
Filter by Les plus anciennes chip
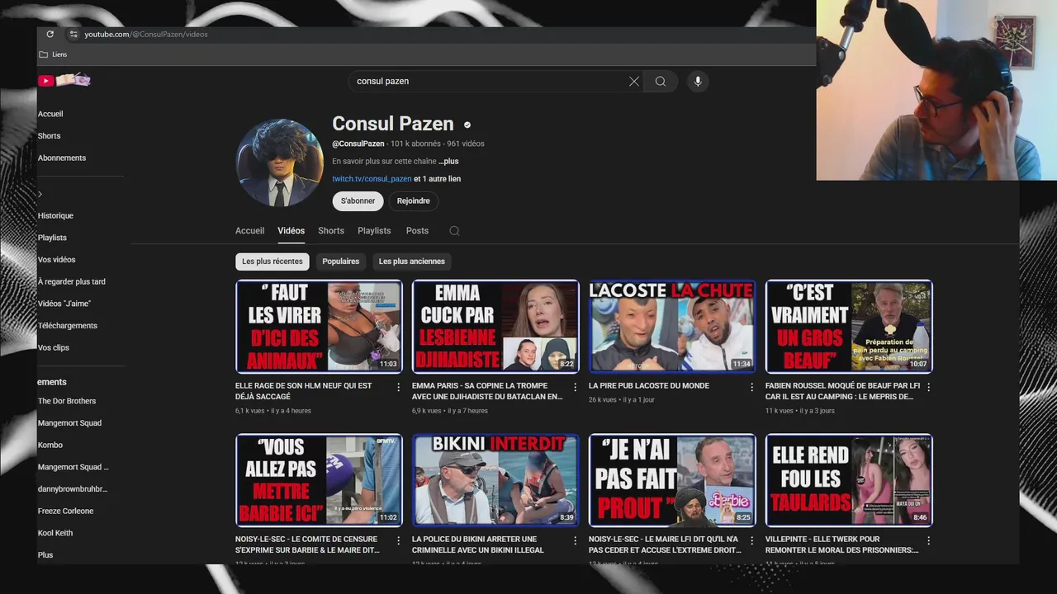click(x=411, y=262)
